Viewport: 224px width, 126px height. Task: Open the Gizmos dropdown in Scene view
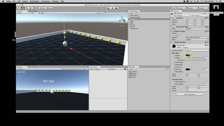pos(99,13)
